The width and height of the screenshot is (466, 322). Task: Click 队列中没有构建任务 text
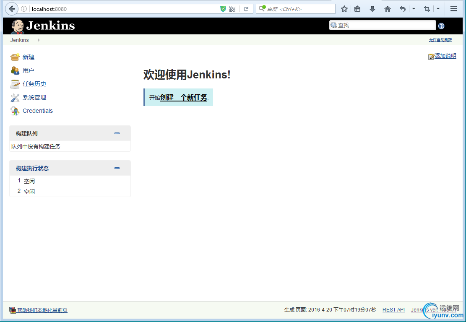(36, 146)
